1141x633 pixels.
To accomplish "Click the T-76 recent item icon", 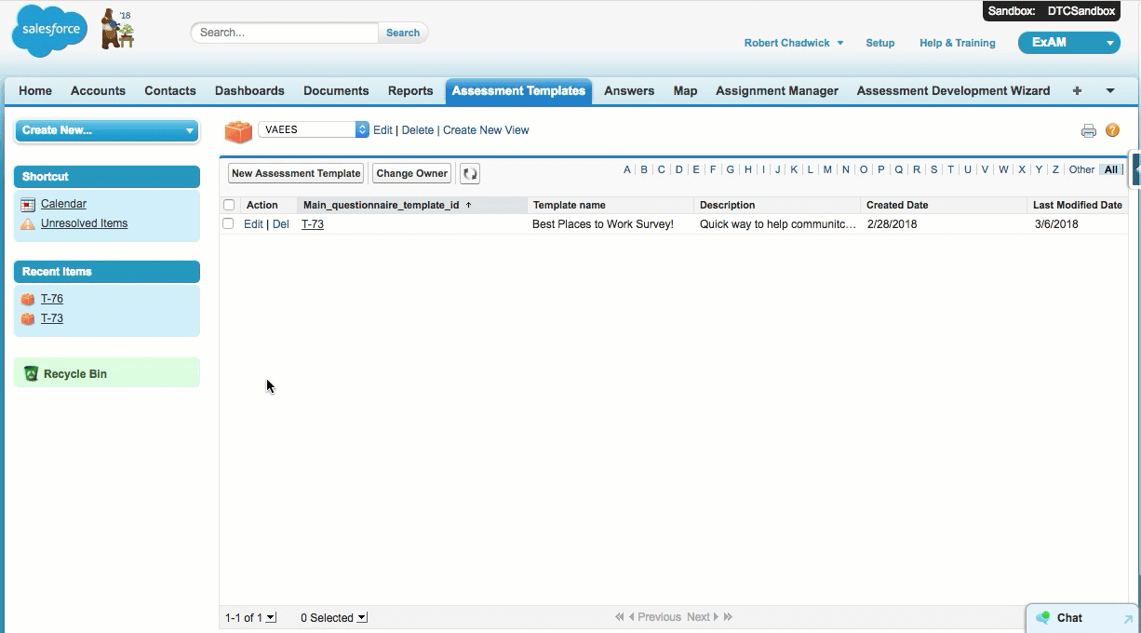I will [28, 299].
